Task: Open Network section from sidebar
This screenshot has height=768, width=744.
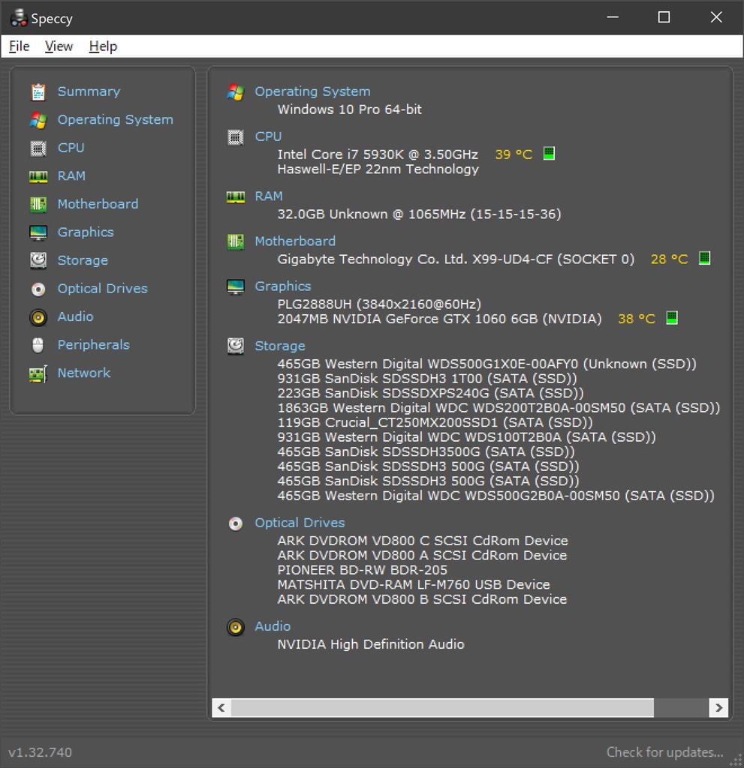Action: tap(84, 373)
